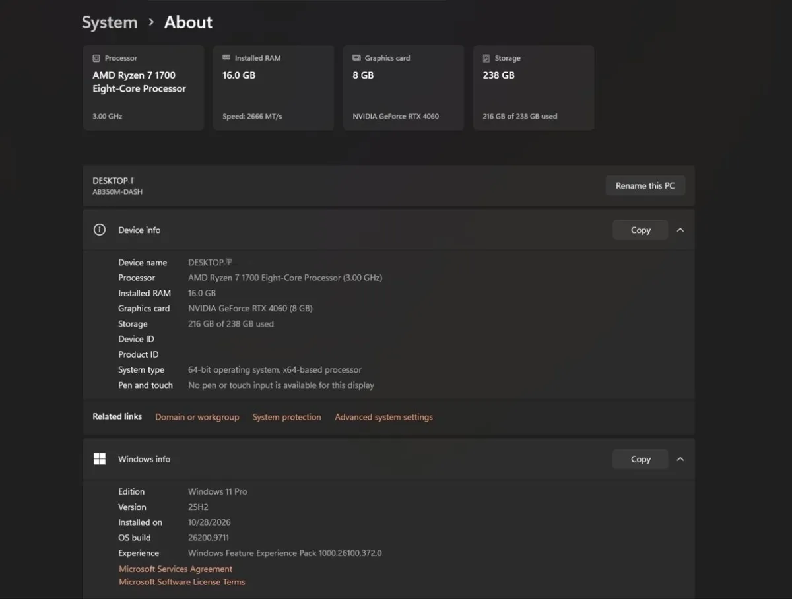Click the 'Windows 11 Pro' edition value
Viewport: 792px width, 599px height.
click(x=218, y=491)
